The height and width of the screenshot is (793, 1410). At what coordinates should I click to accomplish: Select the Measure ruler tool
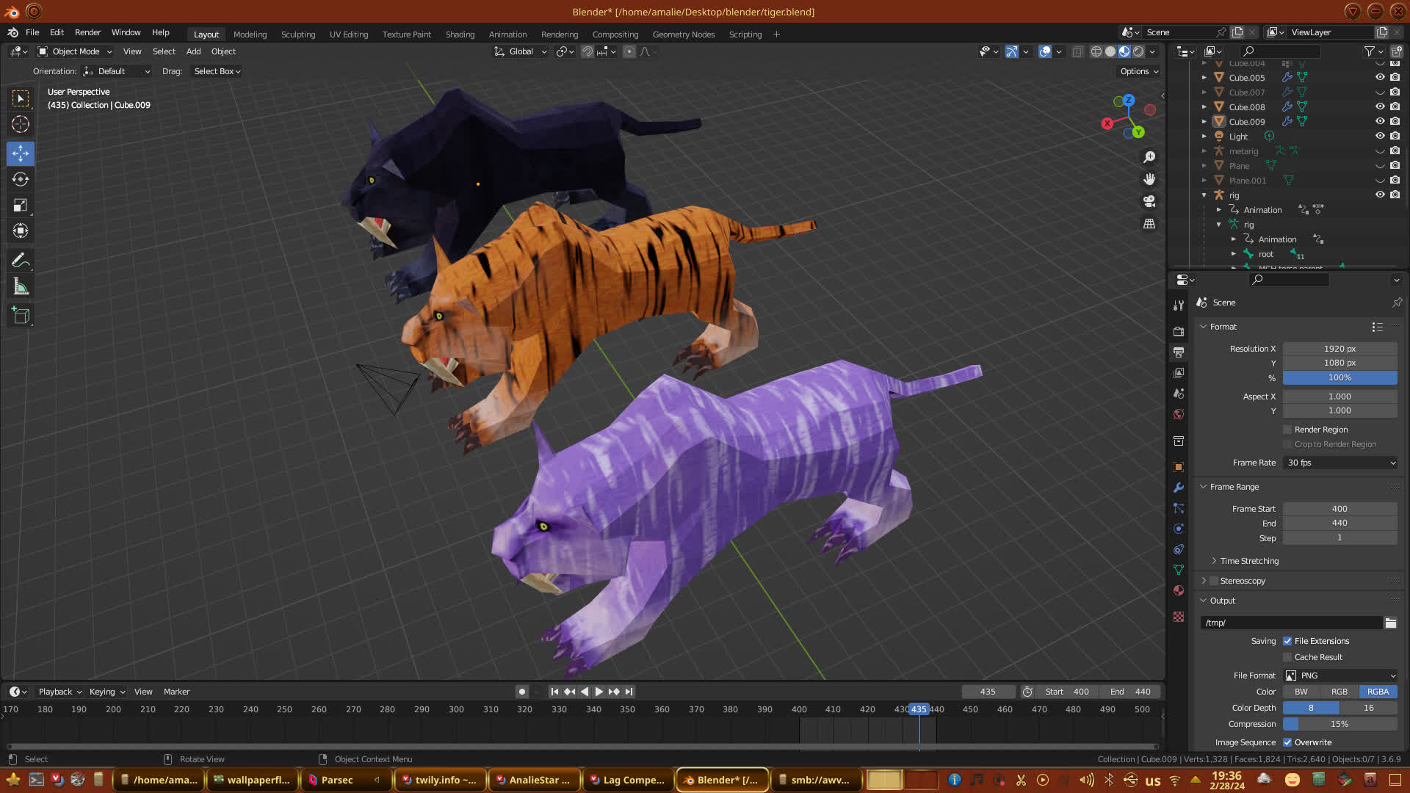click(x=21, y=287)
